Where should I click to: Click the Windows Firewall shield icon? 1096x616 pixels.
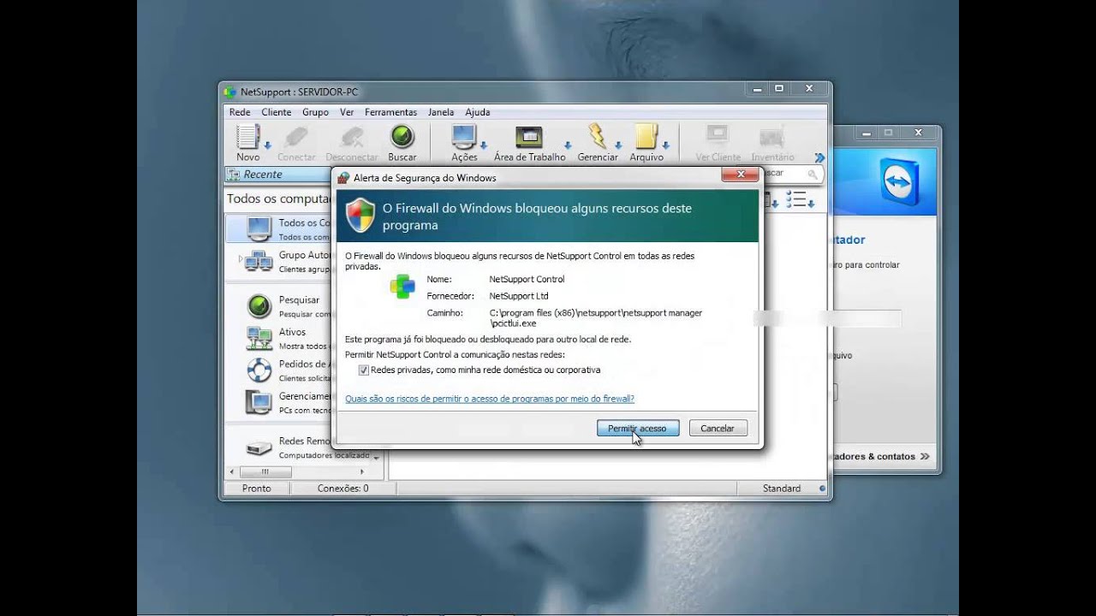pyautogui.click(x=360, y=216)
